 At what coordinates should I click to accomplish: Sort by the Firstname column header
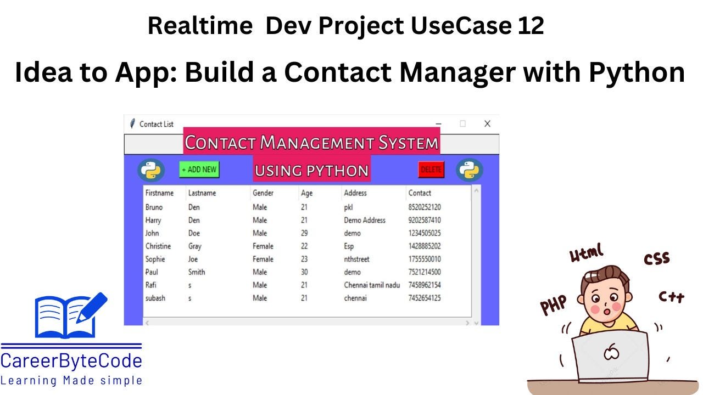pyautogui.click(x=158, y=193)
